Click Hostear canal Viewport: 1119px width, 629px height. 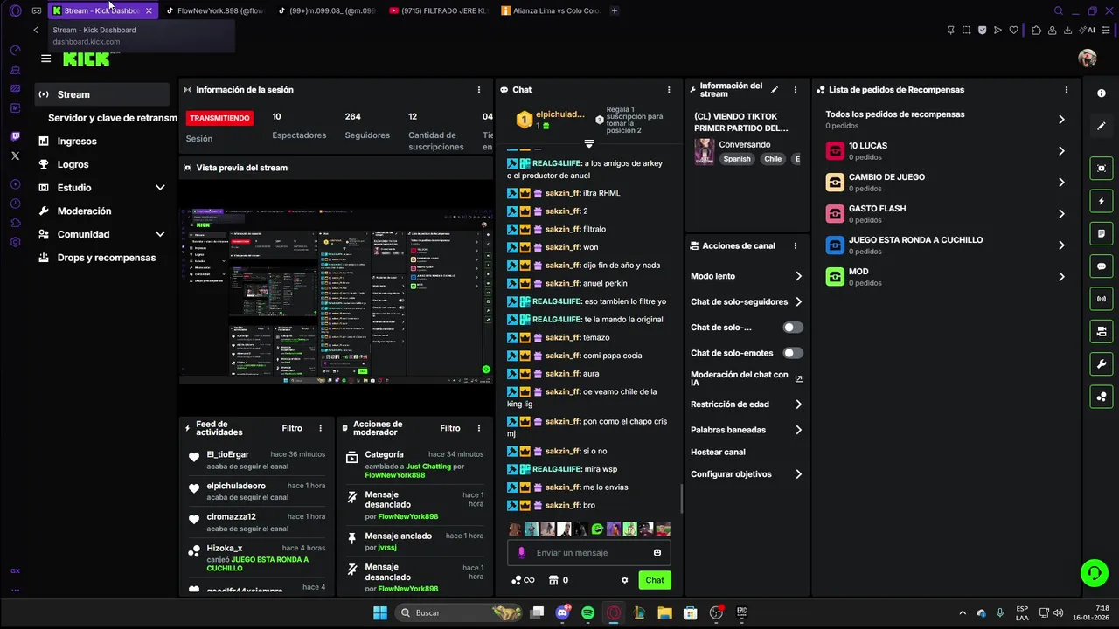[x=718, y=453]
